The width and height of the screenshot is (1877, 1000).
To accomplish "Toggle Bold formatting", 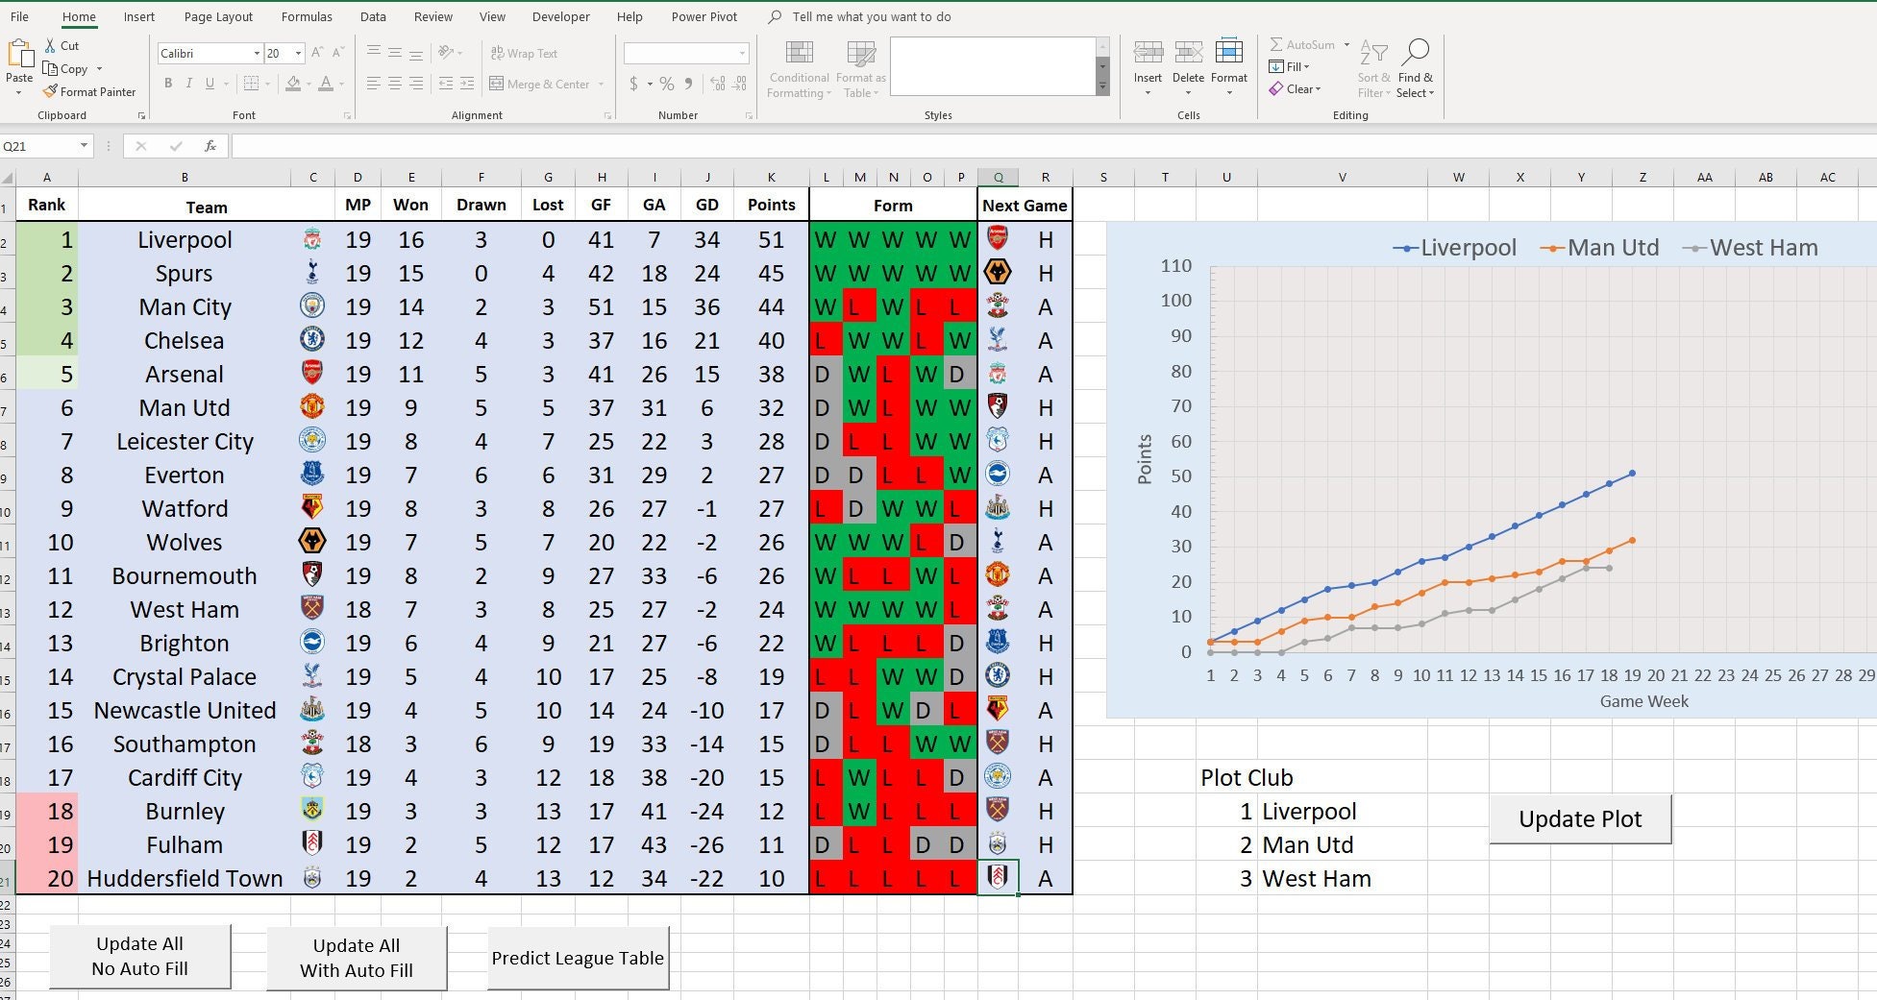I will [x=168, y=84].
